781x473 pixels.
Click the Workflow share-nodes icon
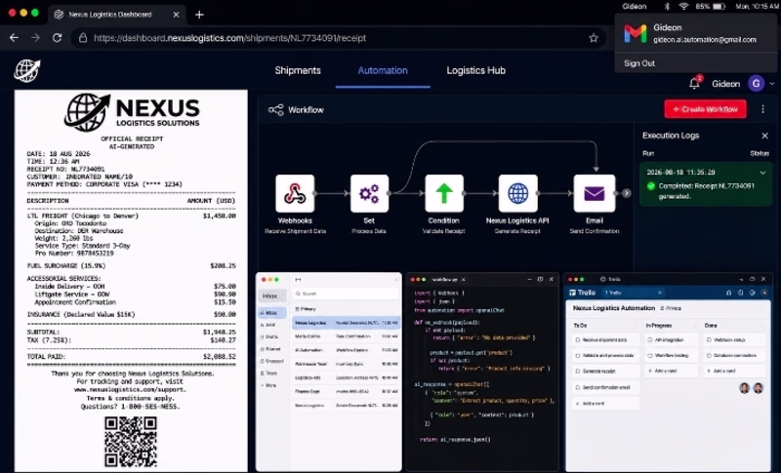pos(276,110)
